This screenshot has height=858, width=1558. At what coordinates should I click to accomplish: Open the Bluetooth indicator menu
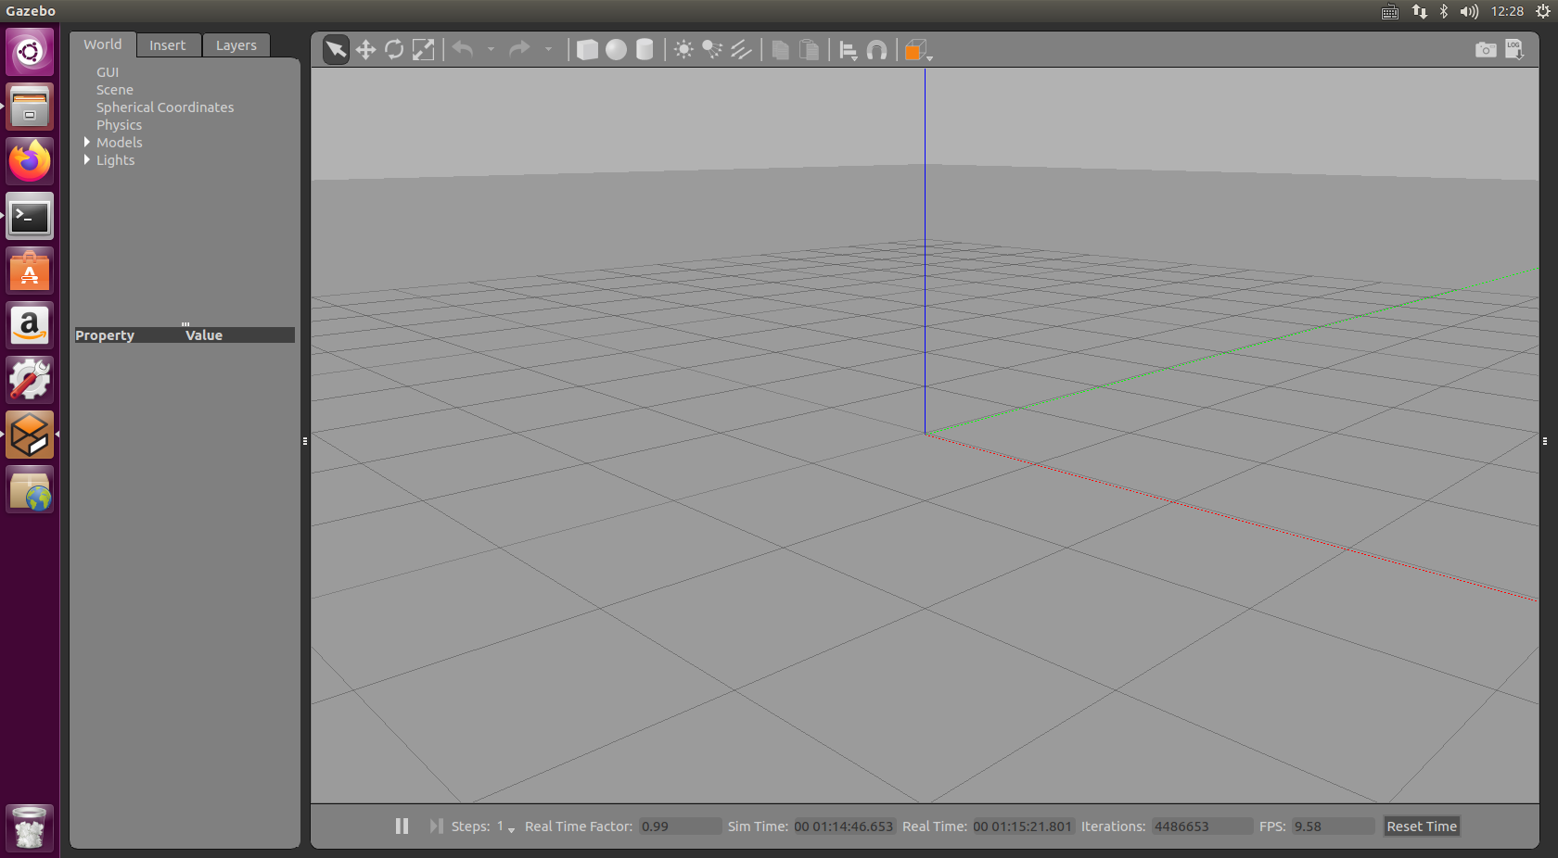1444,11
